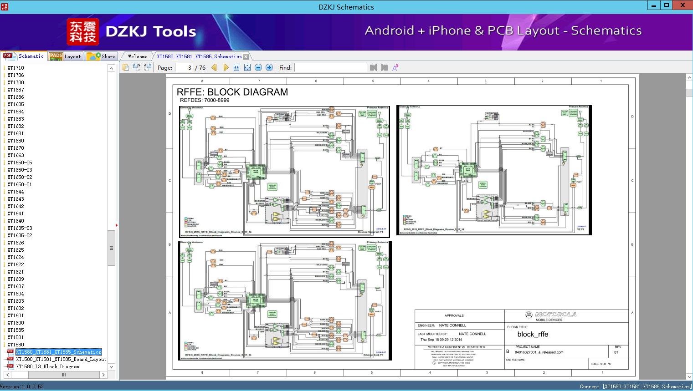This screenshot has width=693, height=391.
Task: Open XT1580_XT1581_XT1585_Board_Layout file
Action: coord(61,359)
